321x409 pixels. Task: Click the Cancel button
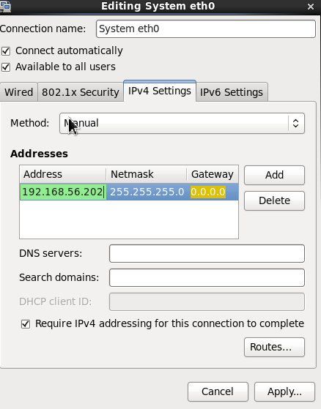(218, 391)
